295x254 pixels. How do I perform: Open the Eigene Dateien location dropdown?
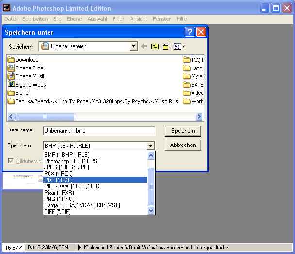tap(133, 46)
